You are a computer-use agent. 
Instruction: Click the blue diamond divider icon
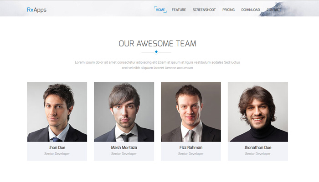(156, 52)
